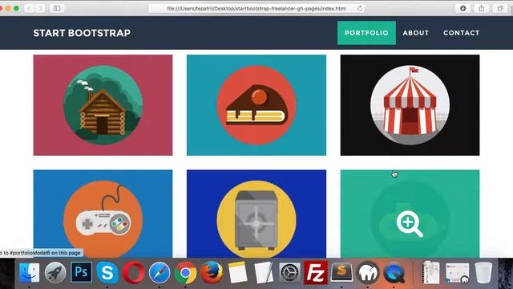Open TextEdit from the dock
The height and width of the screenshot is (289, 513).
(x=264, y=272)
